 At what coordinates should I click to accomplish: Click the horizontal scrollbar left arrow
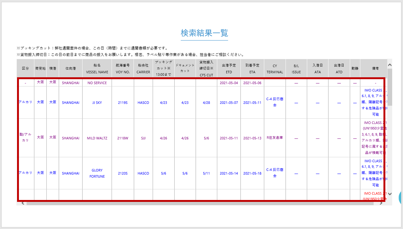[23, 203]
